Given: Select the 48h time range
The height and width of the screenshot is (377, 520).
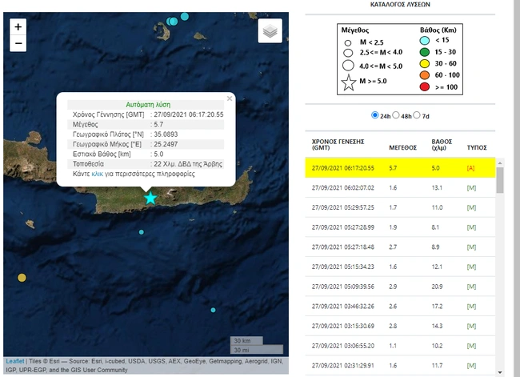Looking at the screenshot, I should pos(395,115).
